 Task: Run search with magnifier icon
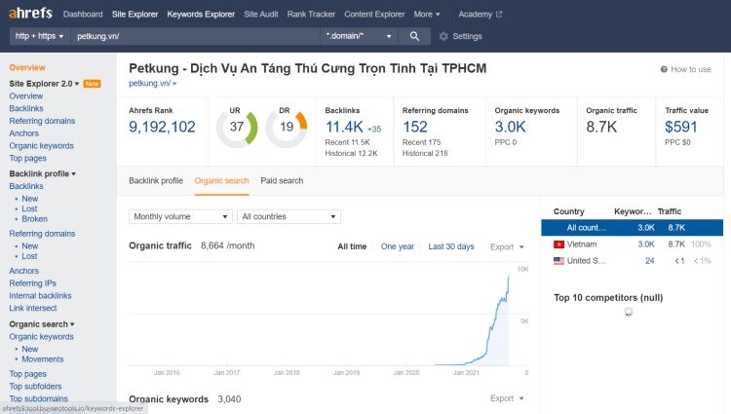pyautogui.click(x=414, y=36)
